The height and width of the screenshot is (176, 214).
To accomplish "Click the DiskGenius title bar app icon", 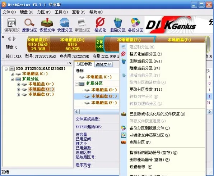I will [4, 5].
